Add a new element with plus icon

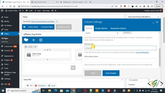click(x=34, y=40)
